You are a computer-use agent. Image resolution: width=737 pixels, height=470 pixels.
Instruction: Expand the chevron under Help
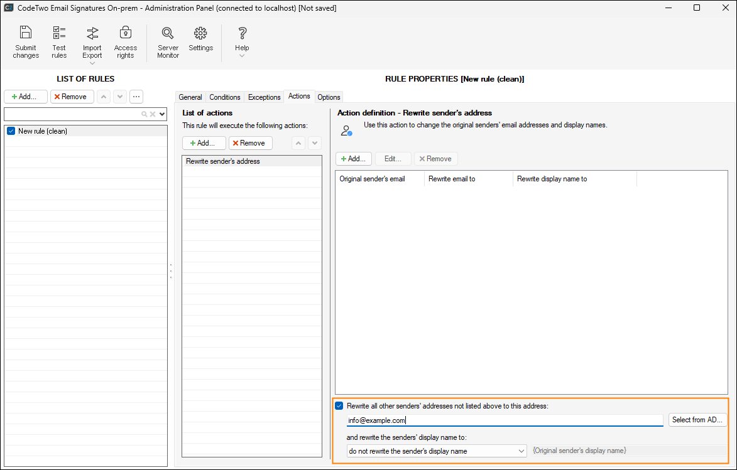point(242,56)
